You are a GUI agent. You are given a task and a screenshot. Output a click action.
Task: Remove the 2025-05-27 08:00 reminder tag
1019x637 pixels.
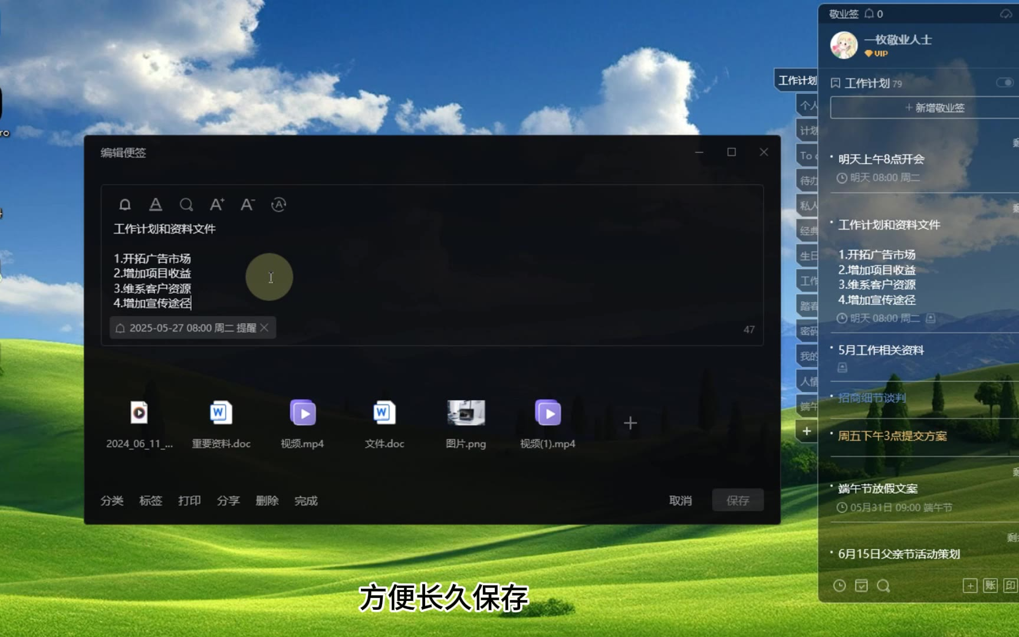[x=265, y=328]
